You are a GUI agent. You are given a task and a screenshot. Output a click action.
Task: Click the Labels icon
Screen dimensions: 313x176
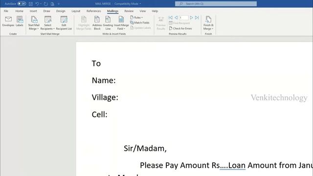[x=20, y=22]
